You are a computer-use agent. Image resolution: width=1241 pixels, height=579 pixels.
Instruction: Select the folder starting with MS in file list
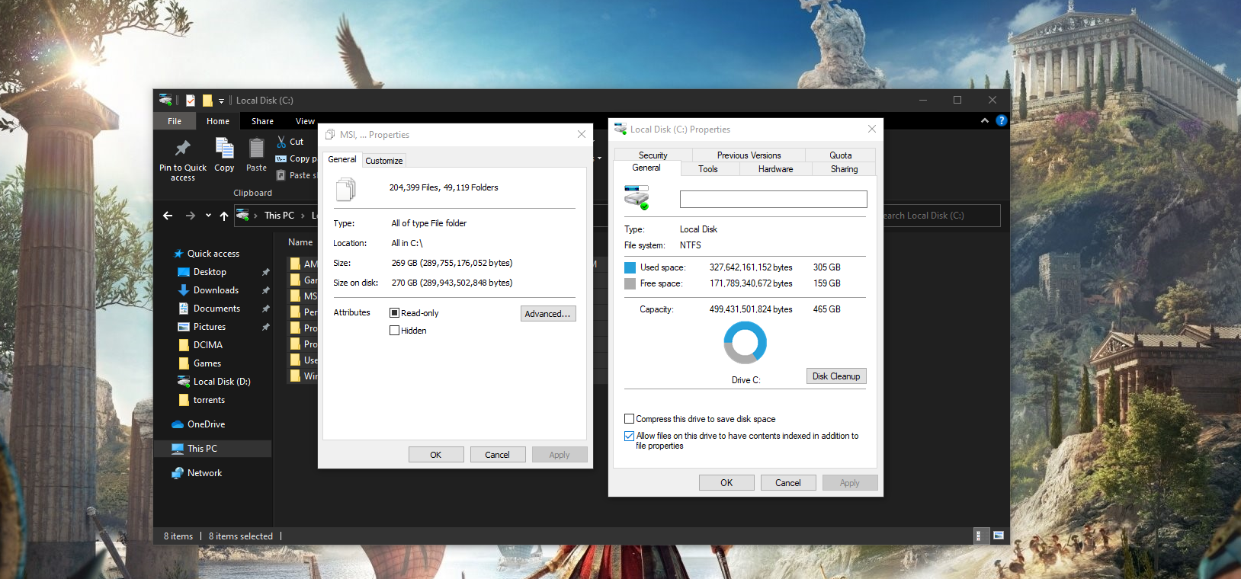(303, 296)
